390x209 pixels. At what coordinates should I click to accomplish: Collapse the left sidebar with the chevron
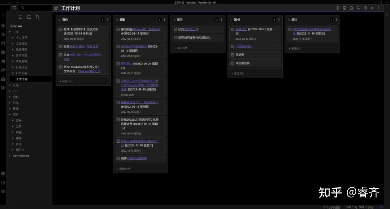click(x=3, y=15)
